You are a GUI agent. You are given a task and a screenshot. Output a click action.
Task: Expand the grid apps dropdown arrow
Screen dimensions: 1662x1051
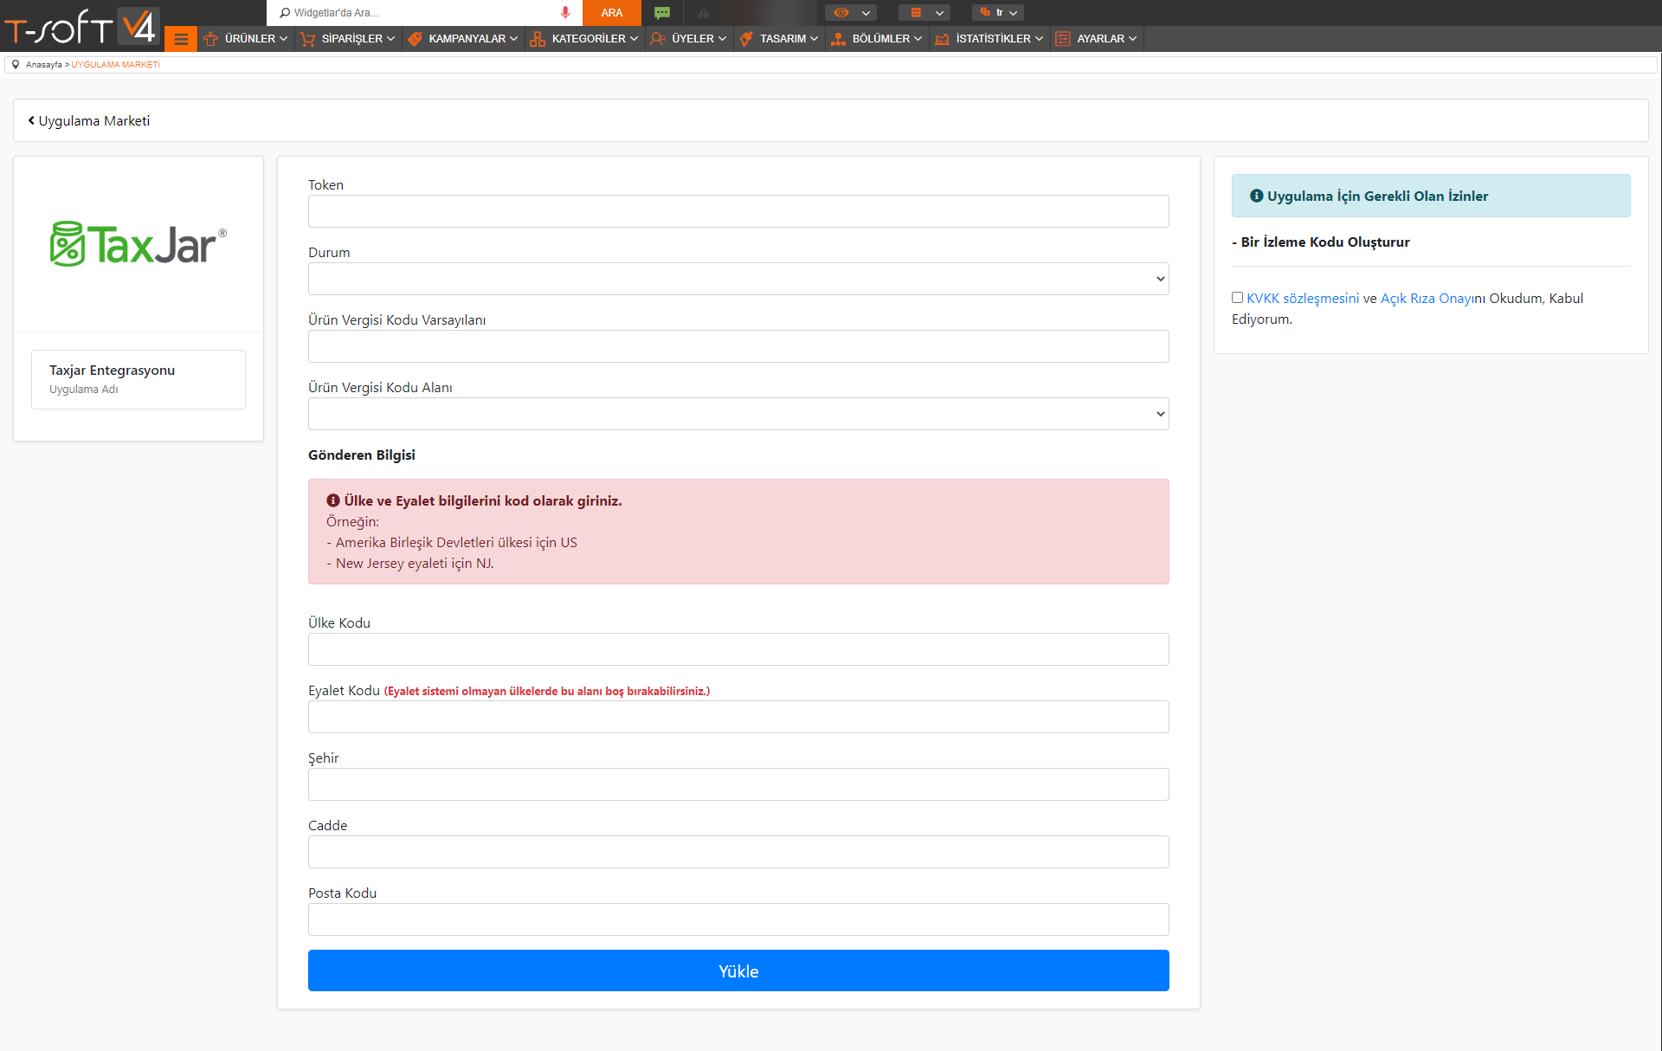(x=939, y=13)
